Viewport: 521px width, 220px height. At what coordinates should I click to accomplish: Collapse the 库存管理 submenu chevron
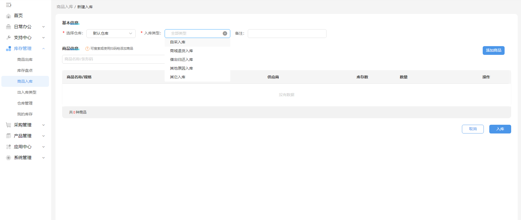43,49
